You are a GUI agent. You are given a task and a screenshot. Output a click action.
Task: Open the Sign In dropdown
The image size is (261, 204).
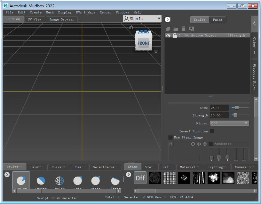142,18
